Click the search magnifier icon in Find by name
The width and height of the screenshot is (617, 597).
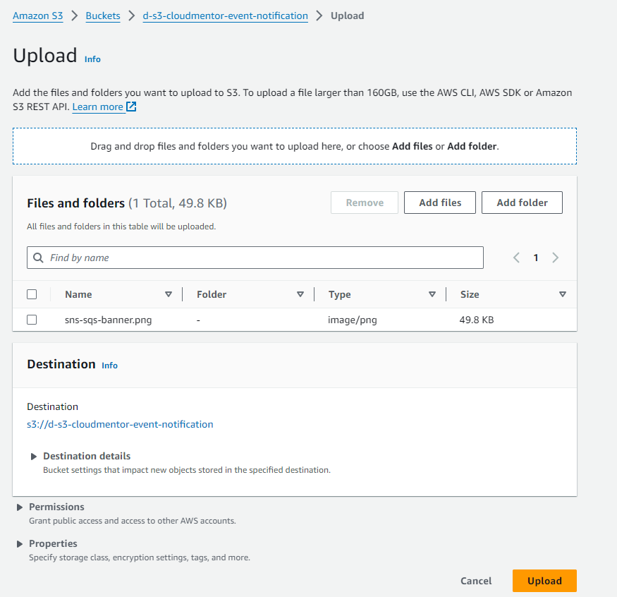pyautogui.click(x=38, y=258)
